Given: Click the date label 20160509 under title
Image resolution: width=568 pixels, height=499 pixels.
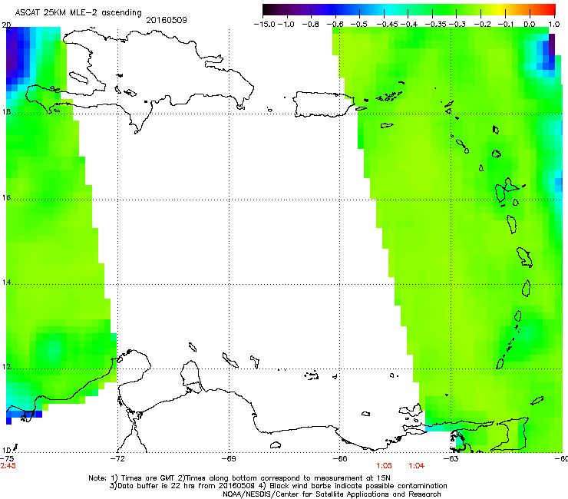Looking at the screenshot, I should (167, 20).
